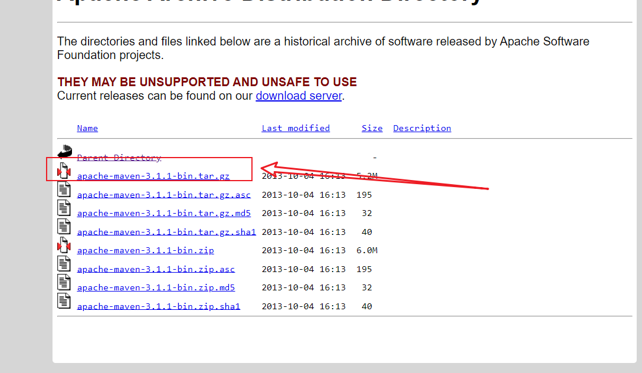Click the document icon beside apache-maven-3.1.1-bin.tar.gz.sha1
Screen dimensions: 642x373
(64, 227)
